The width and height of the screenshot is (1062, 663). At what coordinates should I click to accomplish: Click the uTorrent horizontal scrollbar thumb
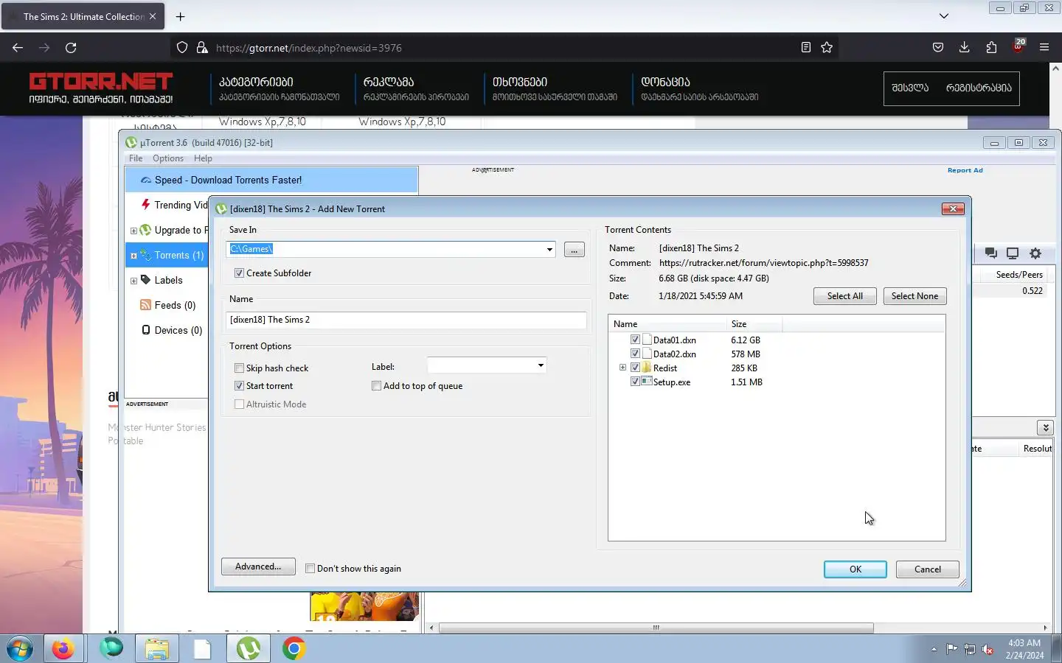click(656, 628)
